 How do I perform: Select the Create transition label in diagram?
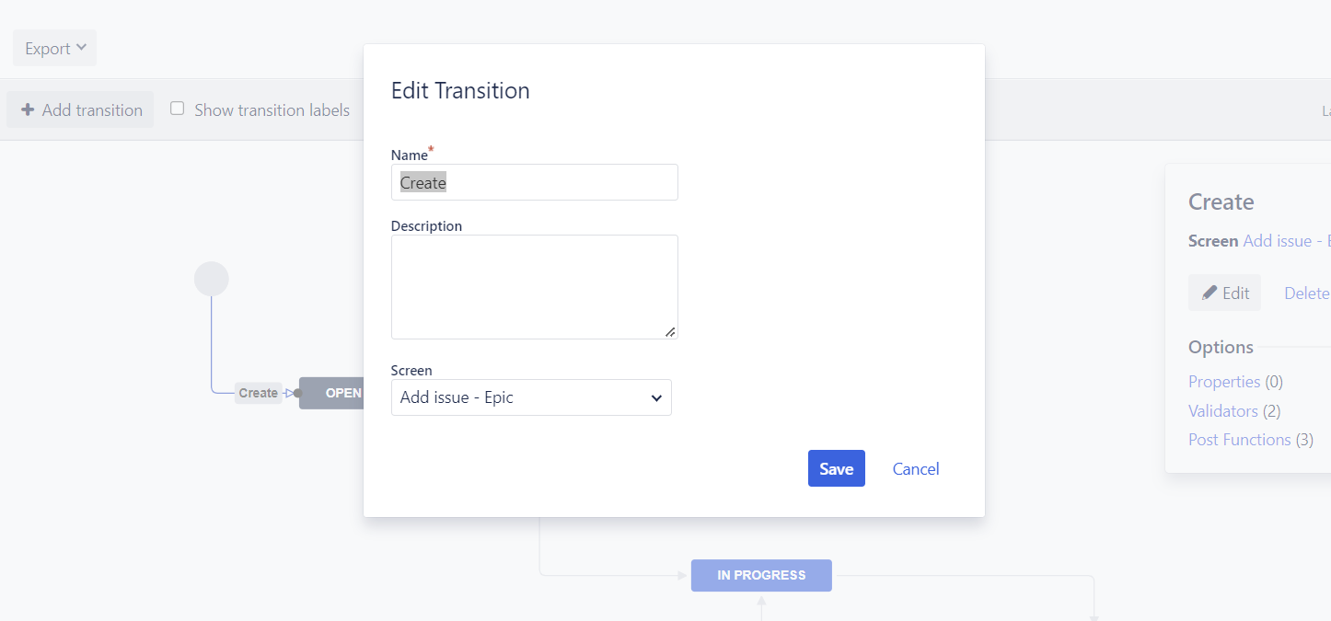click(258, 393)
